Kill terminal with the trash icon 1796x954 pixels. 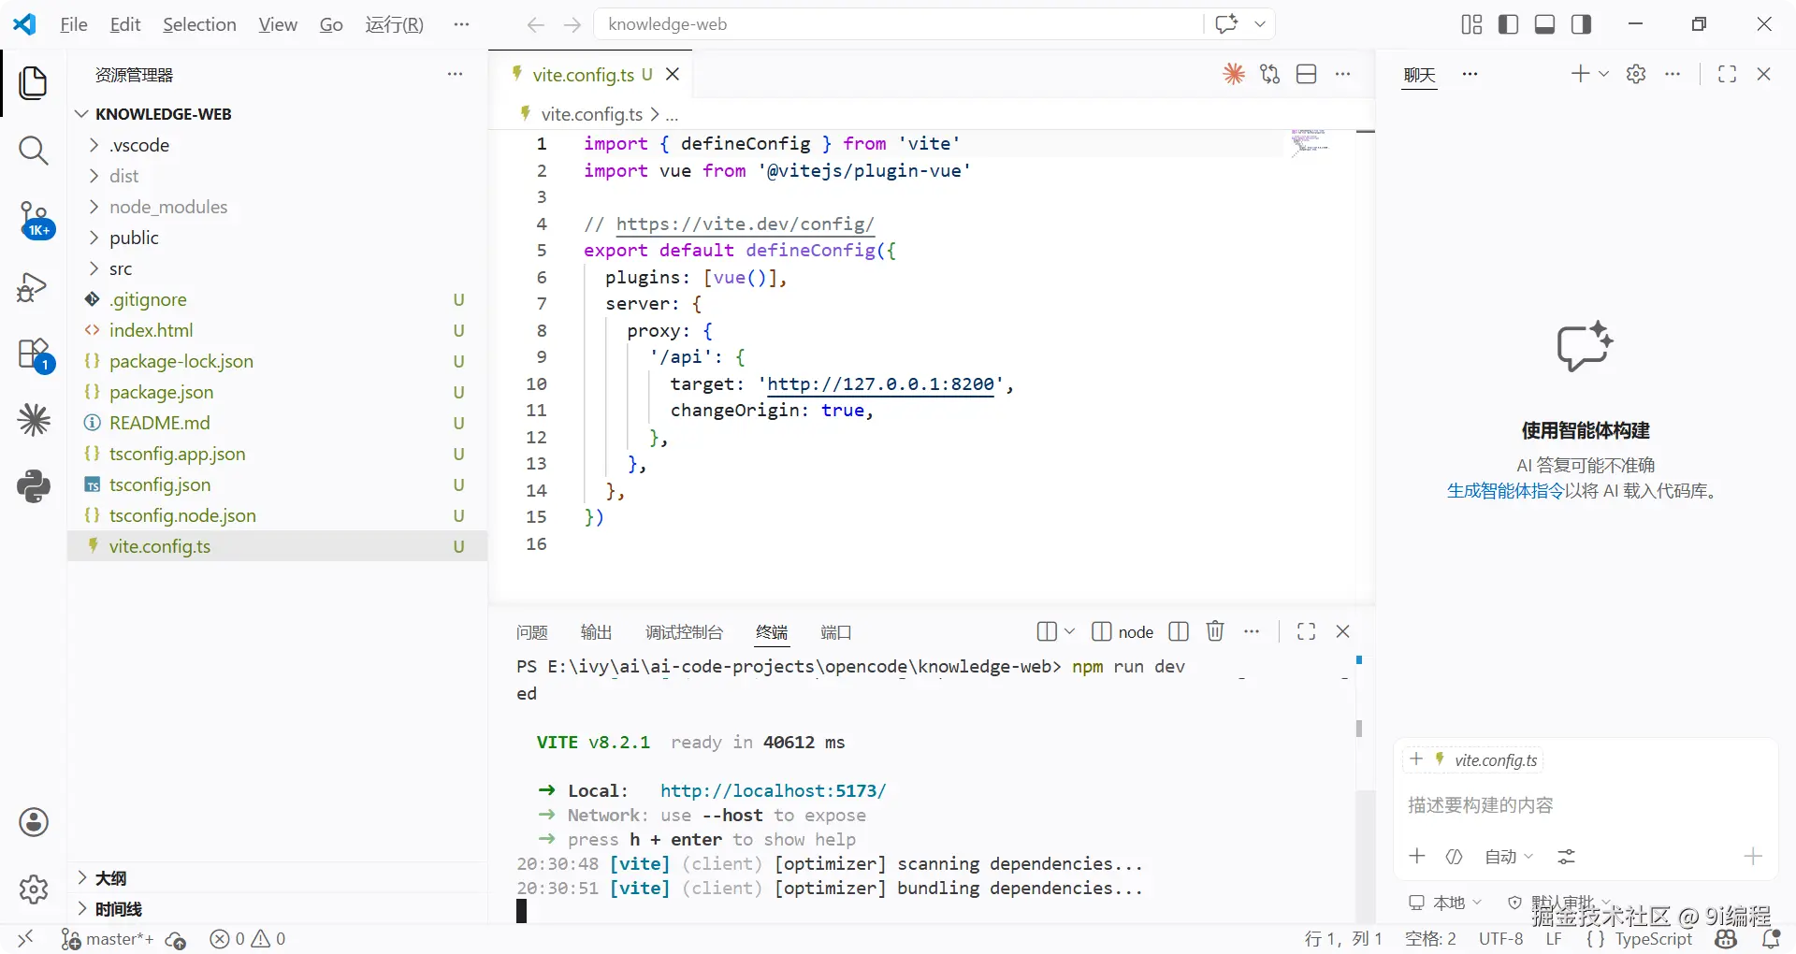pyautogui.click(x=1215, y=631)
